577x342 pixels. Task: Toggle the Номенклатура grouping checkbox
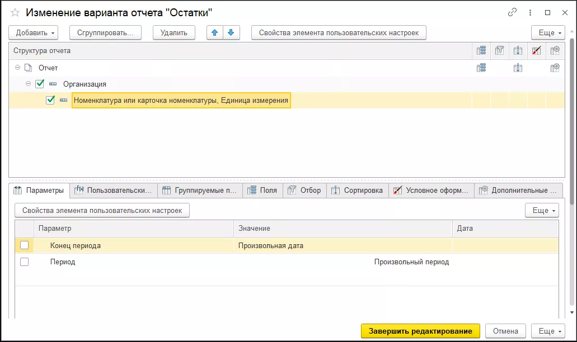[50, 100]
